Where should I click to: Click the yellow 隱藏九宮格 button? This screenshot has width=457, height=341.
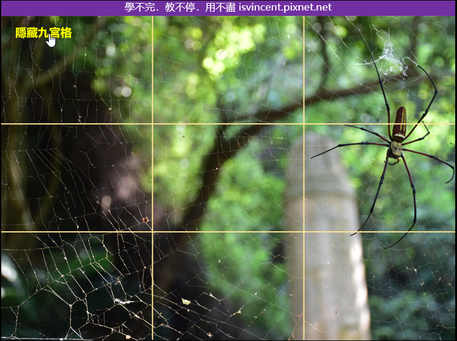[44, 33]
